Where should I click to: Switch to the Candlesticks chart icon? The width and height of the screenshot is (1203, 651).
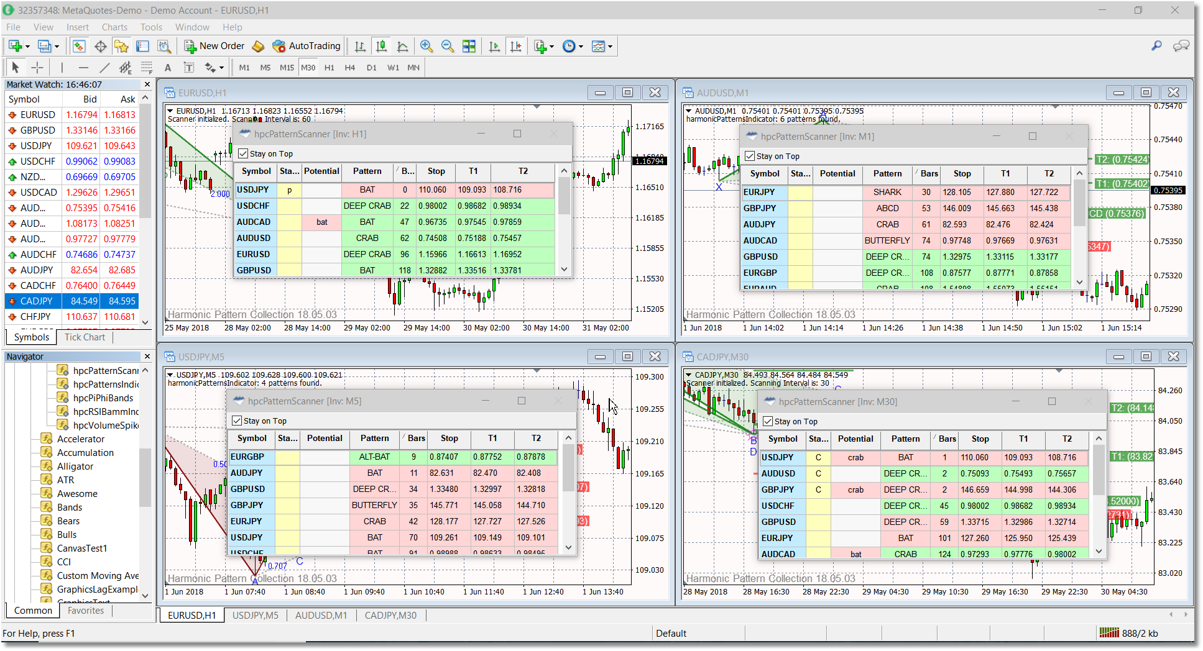382,46
